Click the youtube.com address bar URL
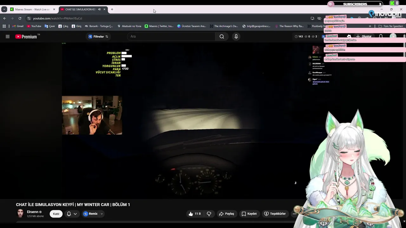406x228 pixels. click(57, 18)
